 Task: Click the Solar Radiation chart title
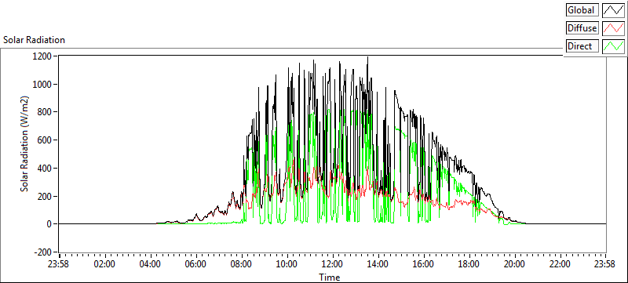(34, 40)
